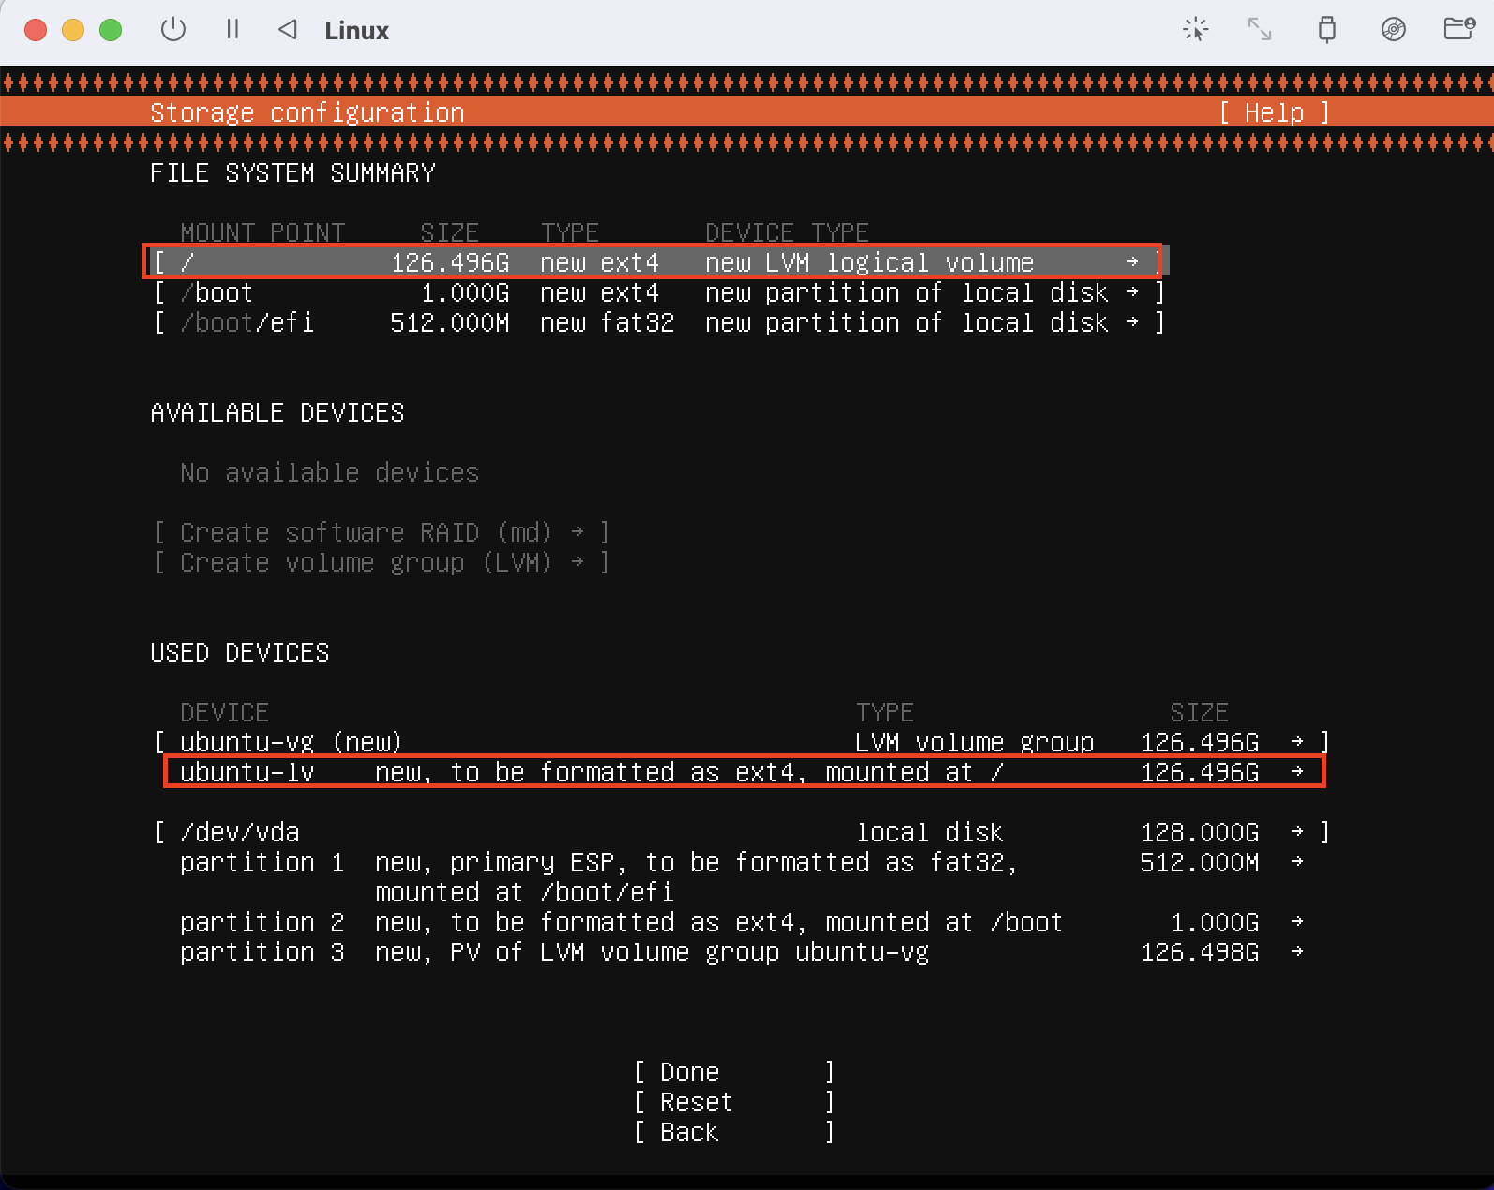Click the 'new fat32' type cell

pyautogui.click(x=607, y=322)
